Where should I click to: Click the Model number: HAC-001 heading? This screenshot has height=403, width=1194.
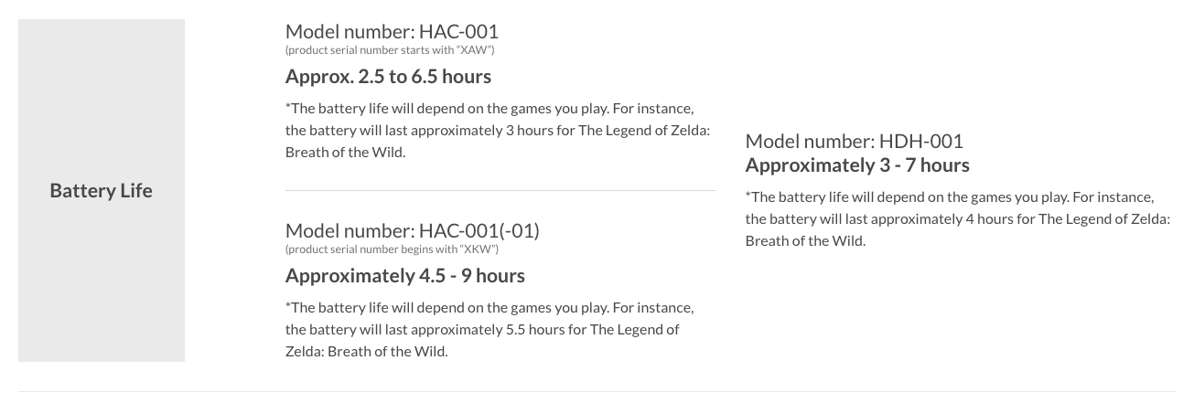tap(392, 32)
